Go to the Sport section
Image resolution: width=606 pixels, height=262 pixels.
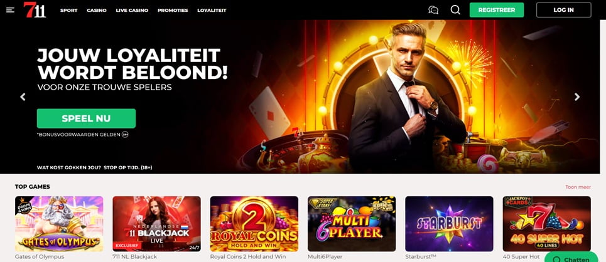[x=69, y=11]
